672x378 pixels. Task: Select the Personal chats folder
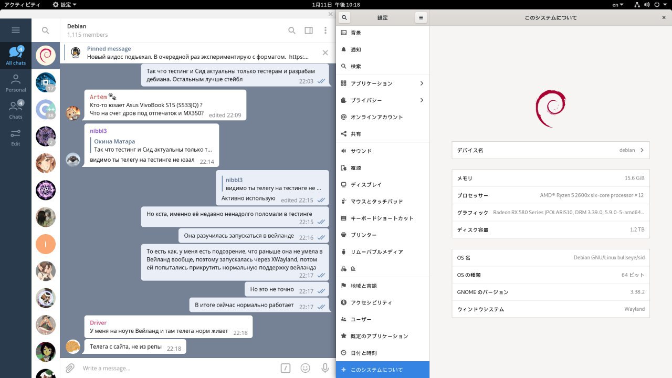coord(16,83)
